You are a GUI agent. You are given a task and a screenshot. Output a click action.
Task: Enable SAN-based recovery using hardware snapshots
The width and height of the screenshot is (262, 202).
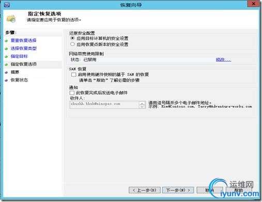tap(73, 74)
